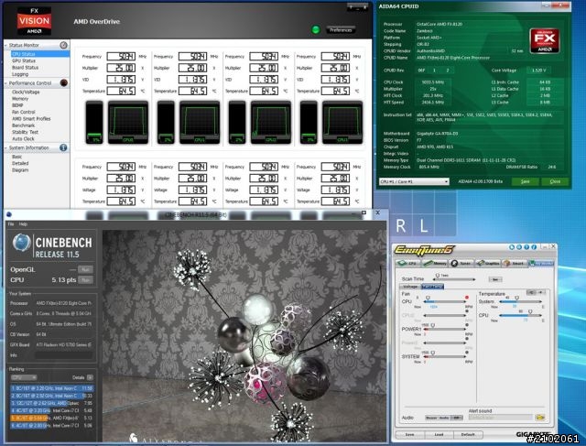The width and height of the screenshot is (586, 446).
Task: Click the question mark icon in EasyTune6 header
Action: click(x=526, y=247)
